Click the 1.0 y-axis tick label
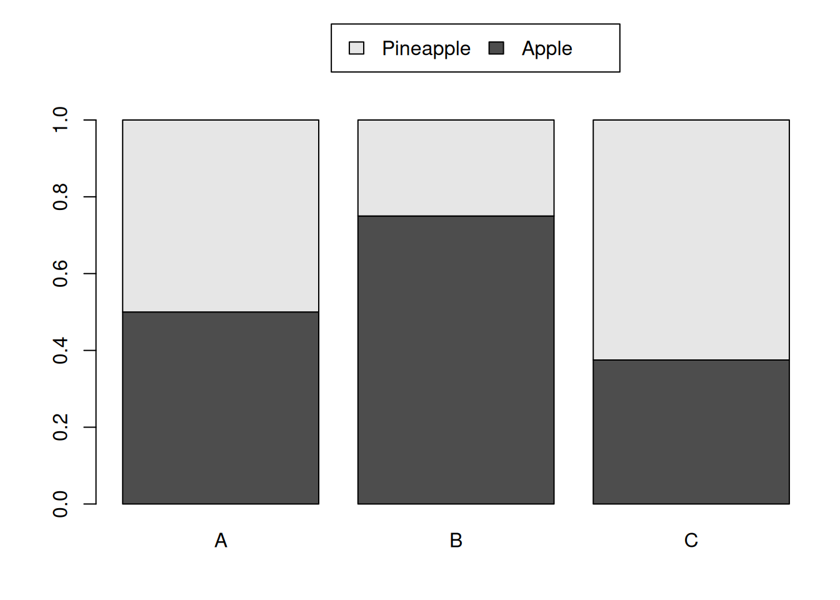840x600 pixels. 60,119
